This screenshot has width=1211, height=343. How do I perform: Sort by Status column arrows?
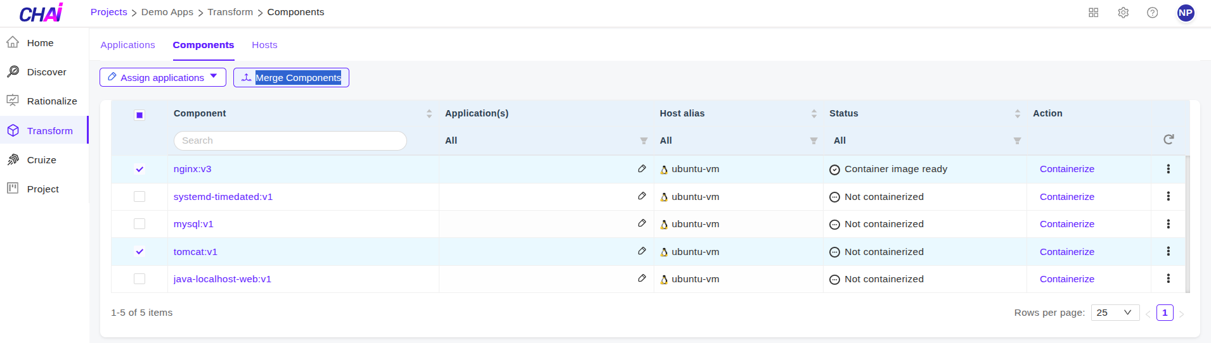(x=1018, y=114)
